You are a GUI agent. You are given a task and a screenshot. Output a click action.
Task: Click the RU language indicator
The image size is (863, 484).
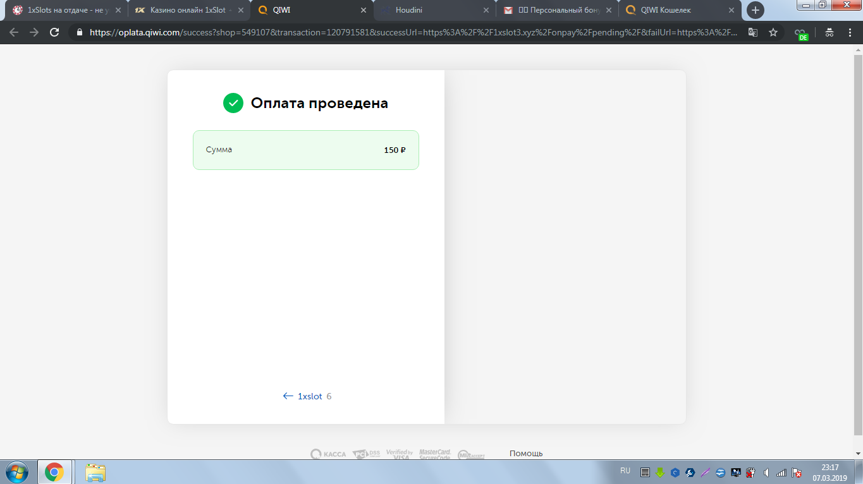click(x=625, y=471)
